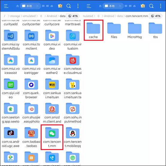Open the com.tencent.mm WeChat folder
The image size is (166, 166).
pyautogui.click(x=52, y=137)
